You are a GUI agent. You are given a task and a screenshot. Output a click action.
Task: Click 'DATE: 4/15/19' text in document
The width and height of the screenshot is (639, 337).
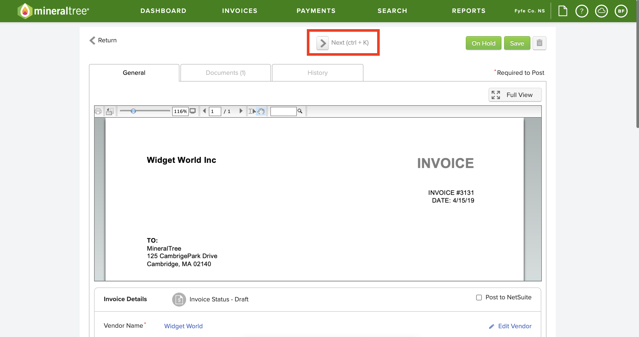(x=453, y=200)
